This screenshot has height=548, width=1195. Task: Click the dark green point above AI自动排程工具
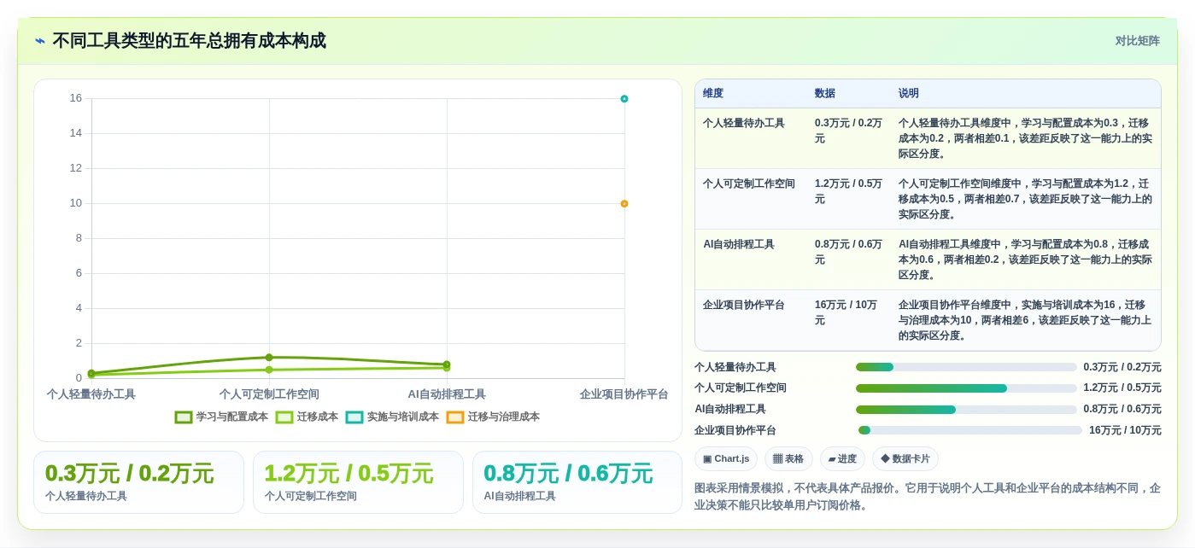(447, 364)
